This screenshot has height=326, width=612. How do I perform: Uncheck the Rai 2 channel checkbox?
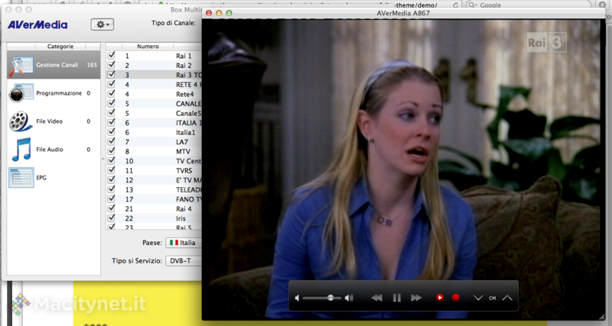click(x=111, y=65)
